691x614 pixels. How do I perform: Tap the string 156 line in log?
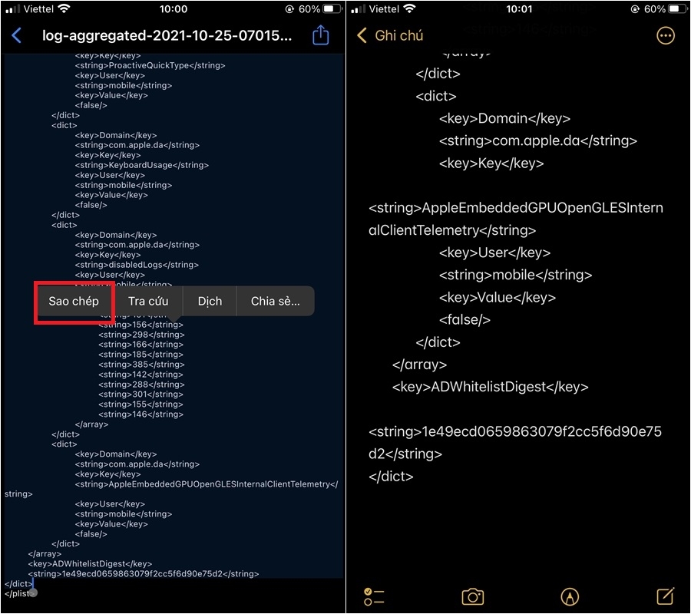141,325
